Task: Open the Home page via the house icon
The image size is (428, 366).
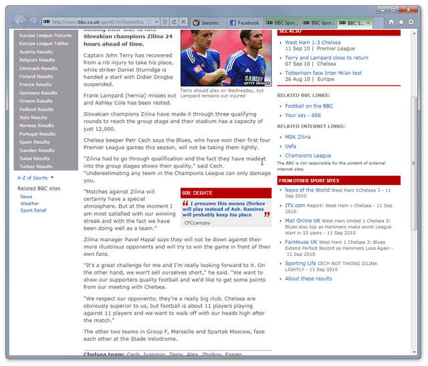Action: 391,21
